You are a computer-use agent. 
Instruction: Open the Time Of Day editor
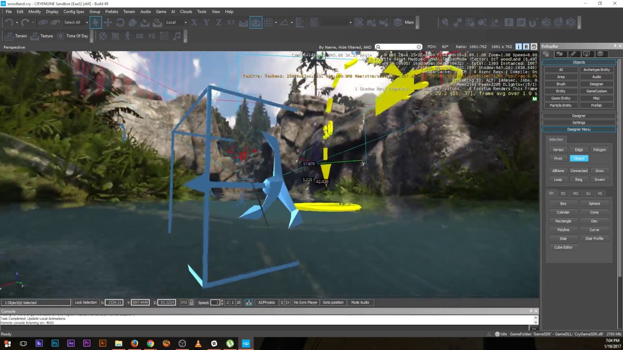(x=73, y=36)
